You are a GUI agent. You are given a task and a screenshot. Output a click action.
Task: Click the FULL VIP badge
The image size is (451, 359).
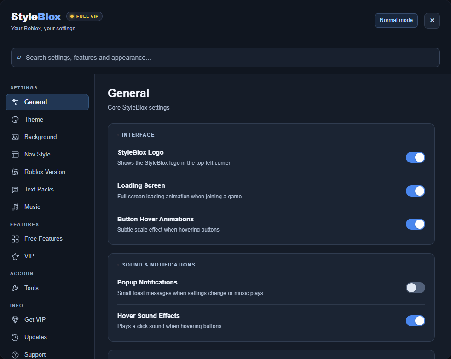[x=84, y=17]
